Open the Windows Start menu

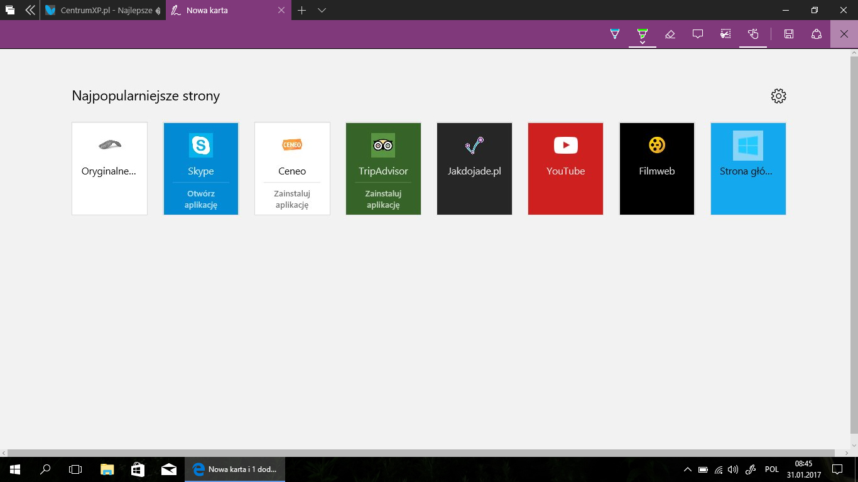[x=15, y=469]
